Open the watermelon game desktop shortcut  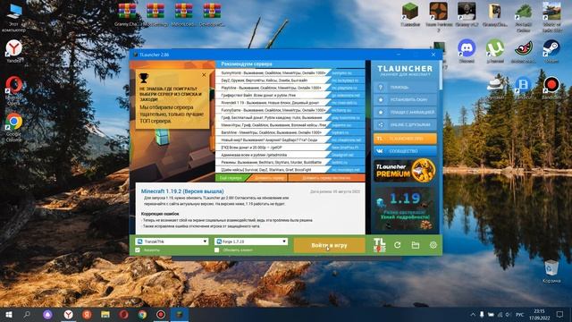[x=524, y=51]
